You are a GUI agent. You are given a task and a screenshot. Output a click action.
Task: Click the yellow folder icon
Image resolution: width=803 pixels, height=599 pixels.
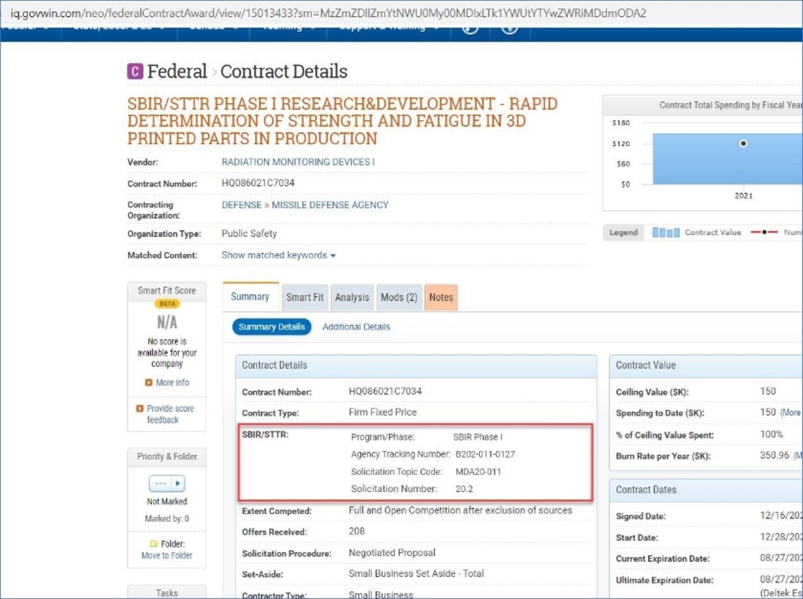tap(153, 544)
